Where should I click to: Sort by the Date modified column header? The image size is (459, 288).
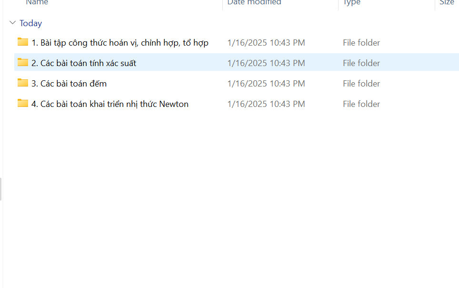tap(254, 3)
